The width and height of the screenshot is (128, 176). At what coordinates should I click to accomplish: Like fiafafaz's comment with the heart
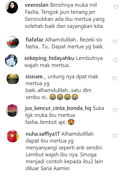click(115, 42)
